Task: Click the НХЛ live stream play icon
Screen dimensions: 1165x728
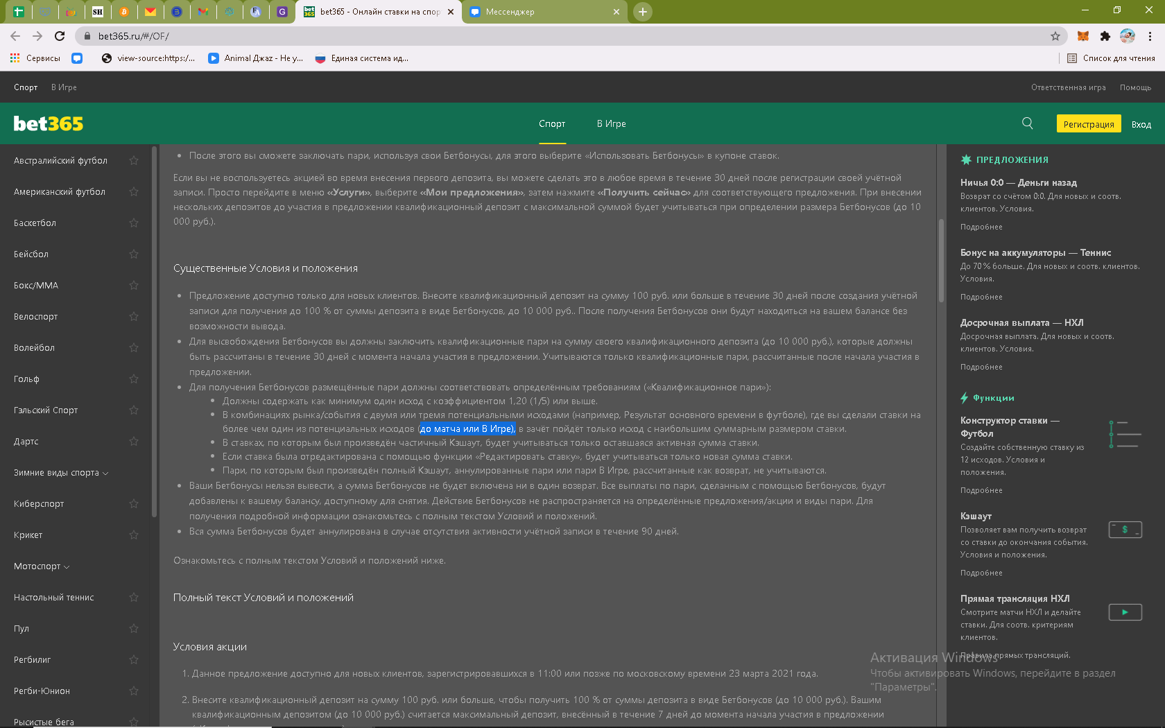Action: tap(1125, 612)
